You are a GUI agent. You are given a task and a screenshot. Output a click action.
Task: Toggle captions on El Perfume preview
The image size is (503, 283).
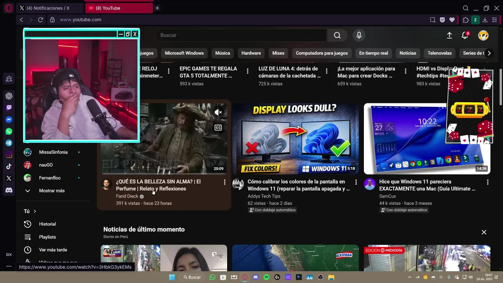coord(218,127)
